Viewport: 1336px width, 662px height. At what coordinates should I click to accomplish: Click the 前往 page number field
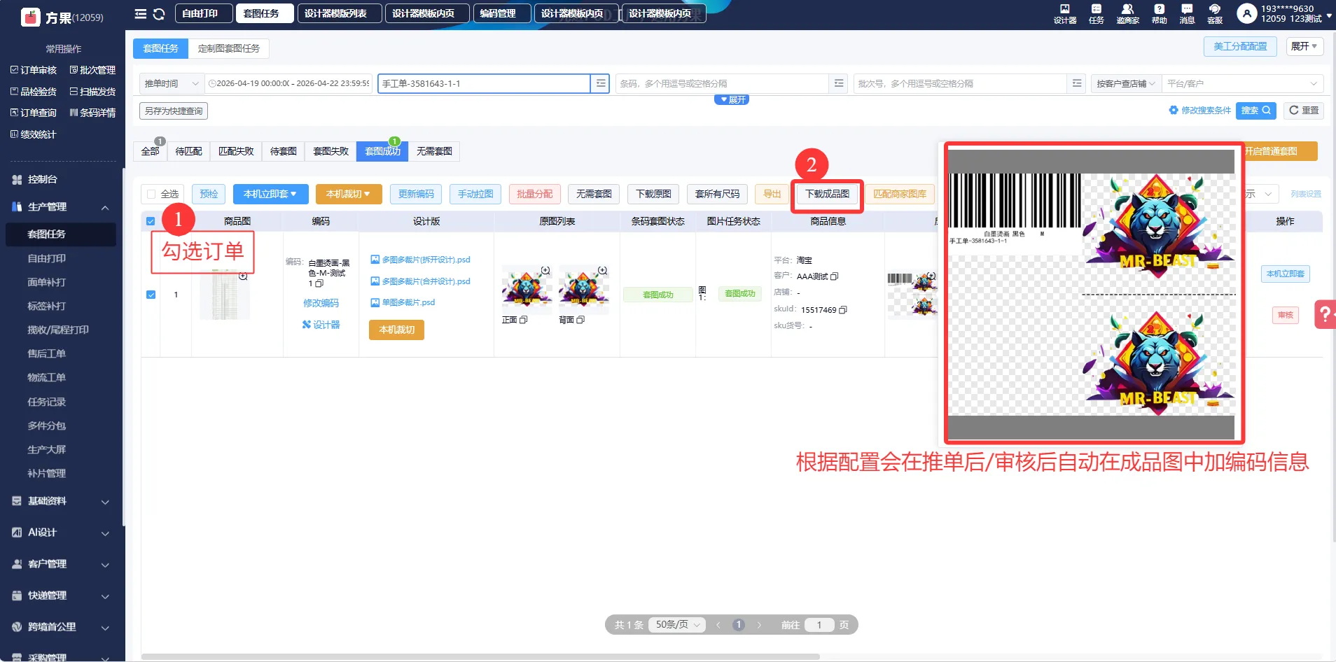[819, 625]
